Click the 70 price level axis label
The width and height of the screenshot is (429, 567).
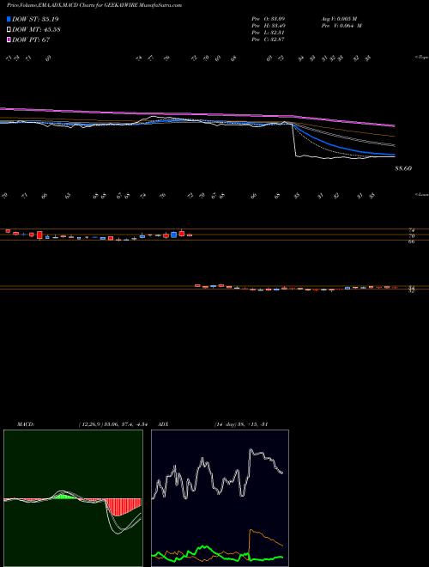pos(411,235)
